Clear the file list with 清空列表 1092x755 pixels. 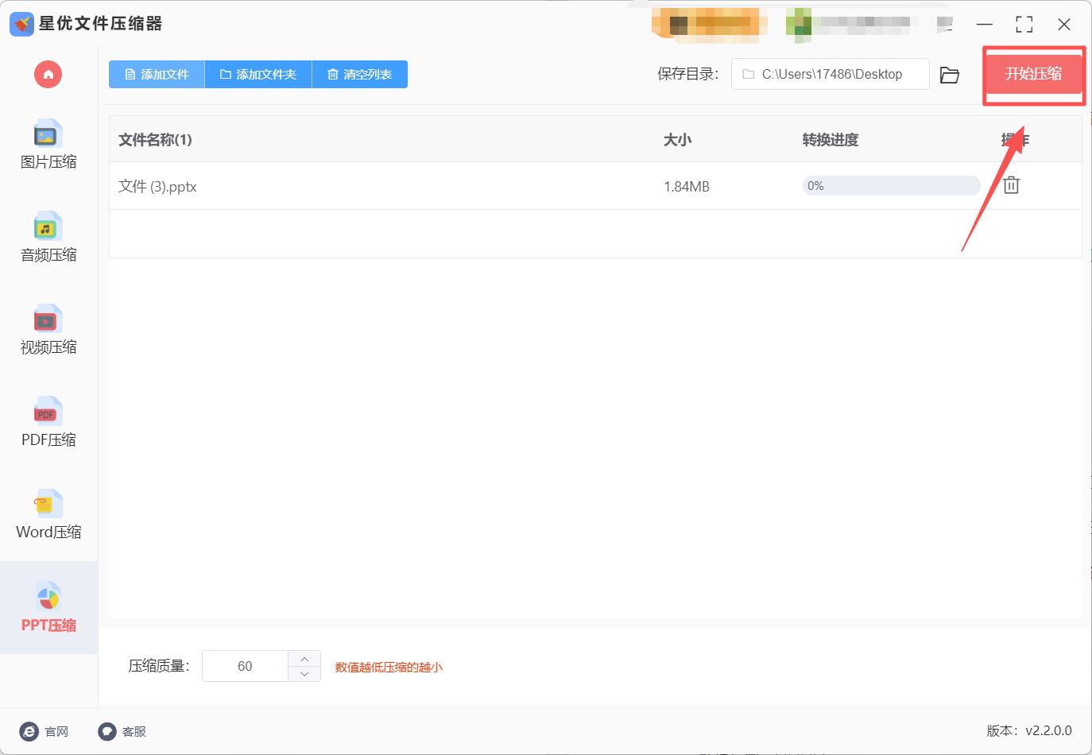[359, 74]
